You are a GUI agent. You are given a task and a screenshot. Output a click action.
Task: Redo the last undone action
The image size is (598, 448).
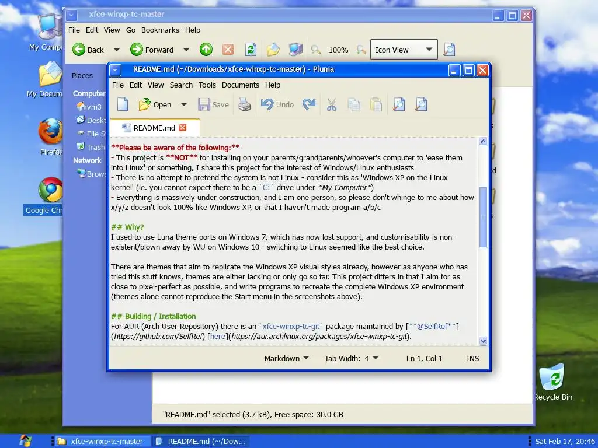click(x=309, y=104)
